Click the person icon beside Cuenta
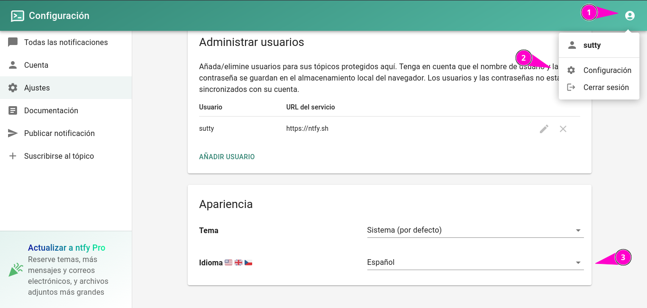Viewport: 647px width, 308px height. [13, 65]
